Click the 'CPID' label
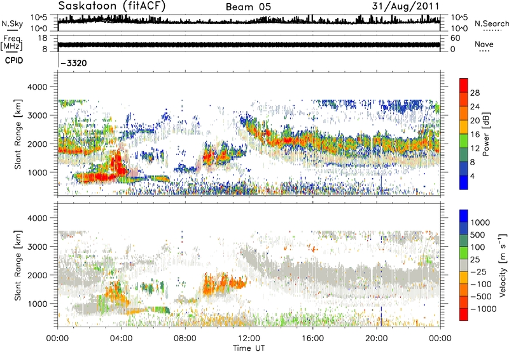 14,60
